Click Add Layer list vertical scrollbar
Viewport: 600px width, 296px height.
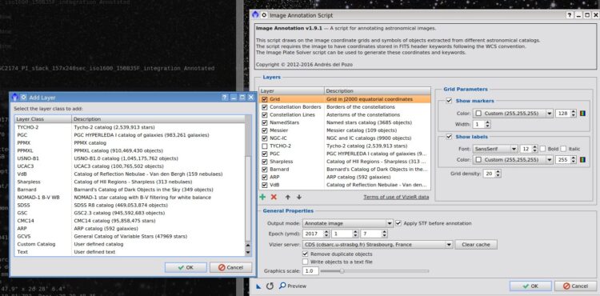pos(248,186)
